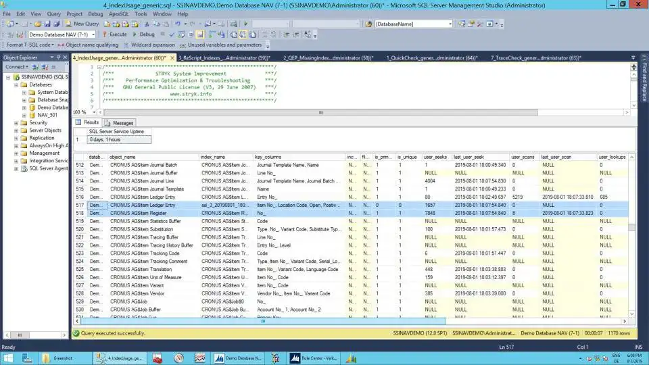
Task: Open the Tools menu
Action: tap(141, 14)
